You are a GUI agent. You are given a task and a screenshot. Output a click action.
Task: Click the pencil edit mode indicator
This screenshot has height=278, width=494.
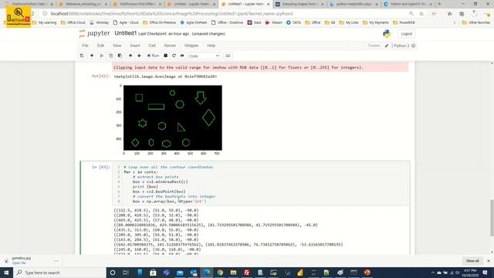point(387,46)
